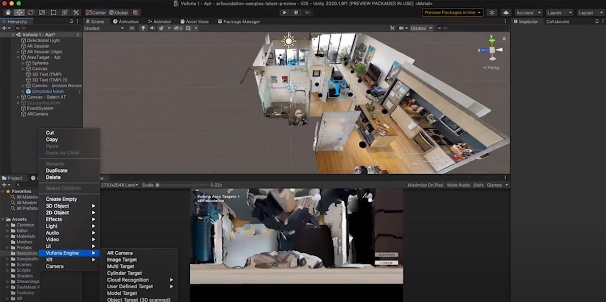
Task: Toggle 2D view mode in Scene
Action: click(132, 28)
